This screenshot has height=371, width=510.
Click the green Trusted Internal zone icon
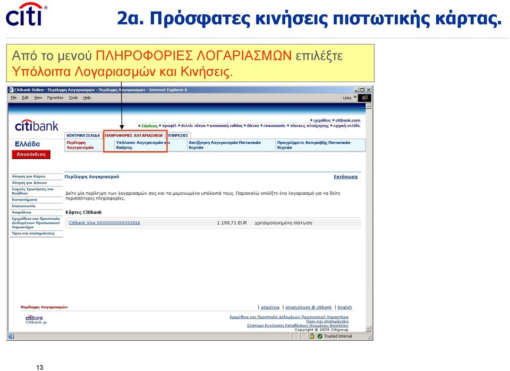click(320, 337)
